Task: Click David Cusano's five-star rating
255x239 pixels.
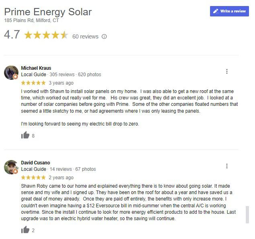Action: (x=33, y=178)
